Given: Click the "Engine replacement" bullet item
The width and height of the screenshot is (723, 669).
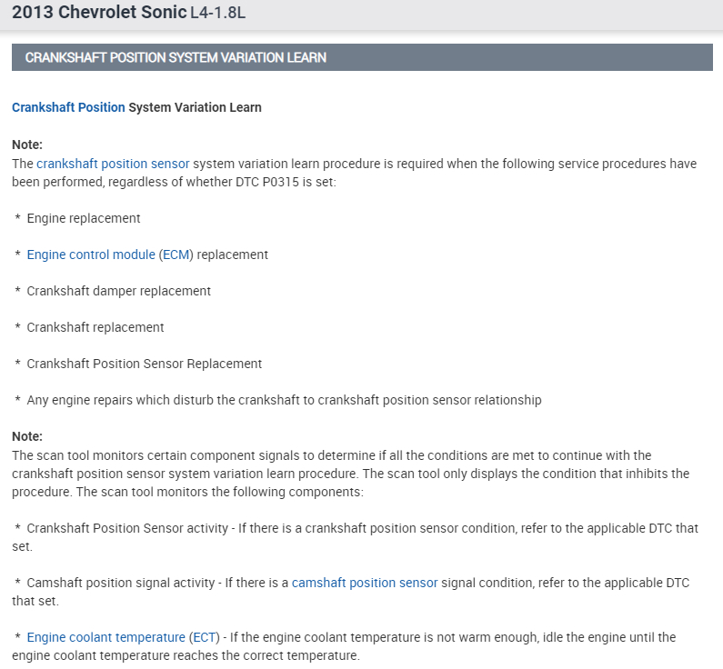Looking at the screenshot, I should tap(84, 218).
